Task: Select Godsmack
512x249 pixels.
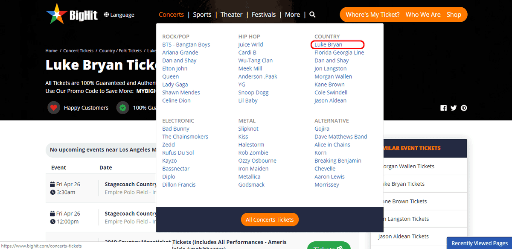Action: 251,185
